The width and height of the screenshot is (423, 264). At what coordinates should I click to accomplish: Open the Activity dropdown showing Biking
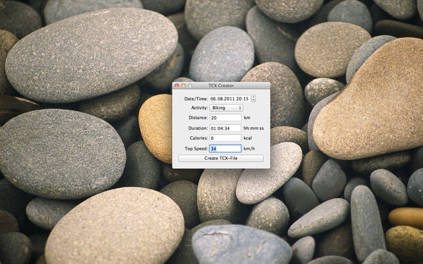[226, 108]
